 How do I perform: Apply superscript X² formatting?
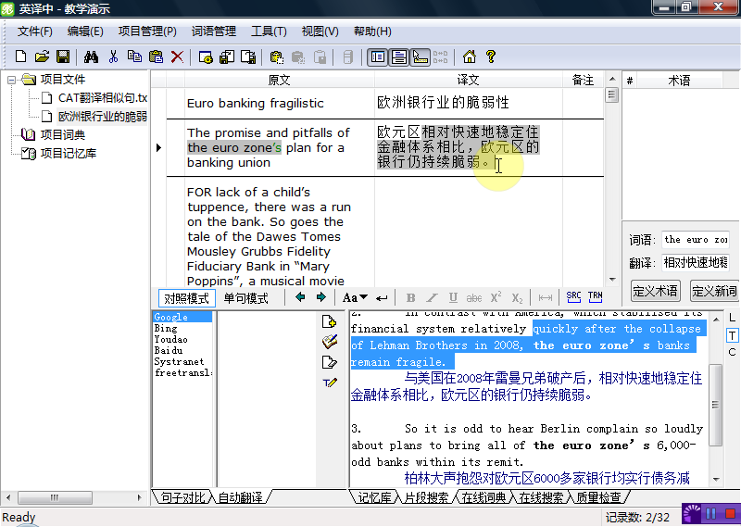pos(496,297)
